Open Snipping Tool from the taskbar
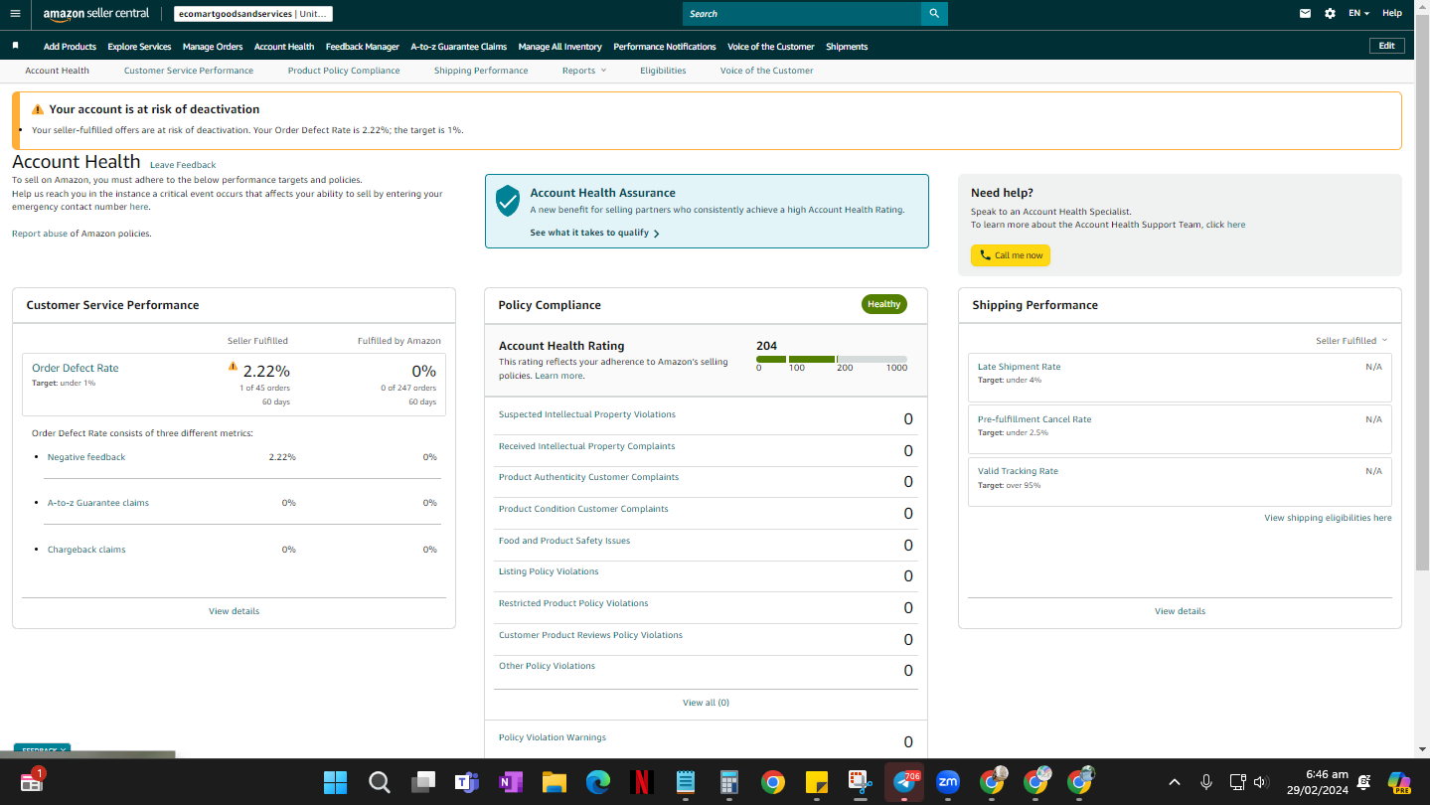The height and width of the screenshot is (805, 1430). 860,782
